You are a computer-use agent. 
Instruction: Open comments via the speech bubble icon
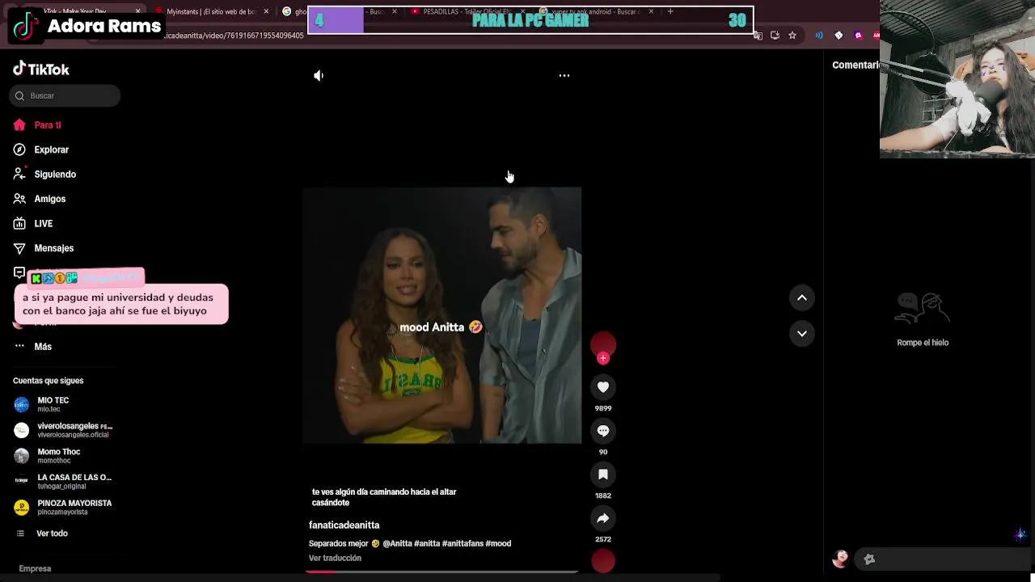pyautogui.click(x=603, y=431)
